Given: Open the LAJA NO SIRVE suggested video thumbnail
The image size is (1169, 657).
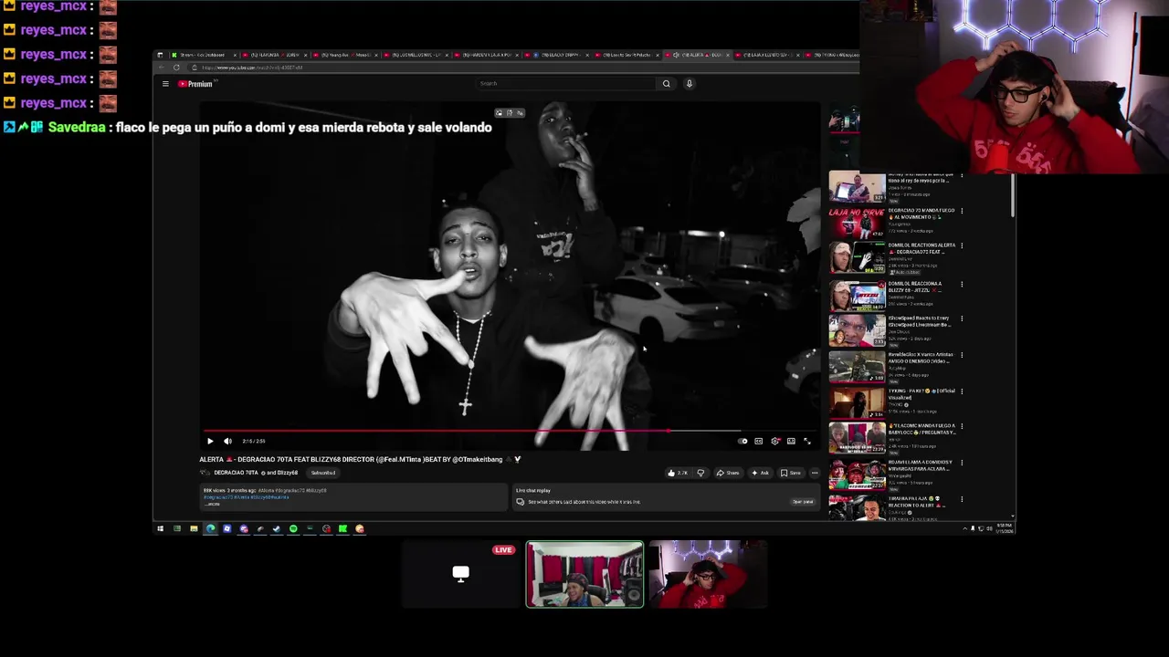Looking at the screenshot, I should coord(857,223).
